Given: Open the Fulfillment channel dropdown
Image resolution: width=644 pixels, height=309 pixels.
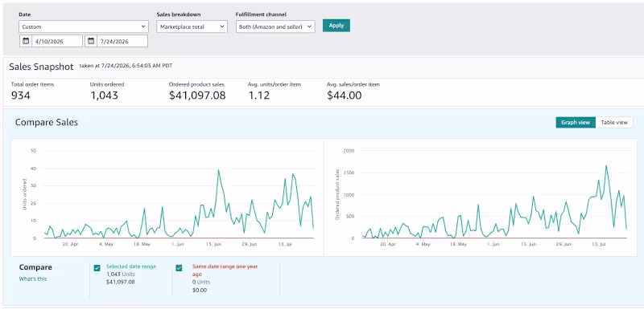Looking at the screenshot, I should coord(275,26).
